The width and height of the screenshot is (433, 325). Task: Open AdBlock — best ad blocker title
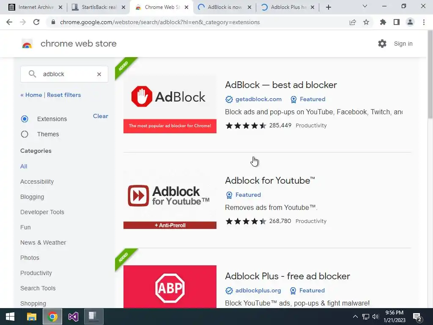[x=281, y=85]
